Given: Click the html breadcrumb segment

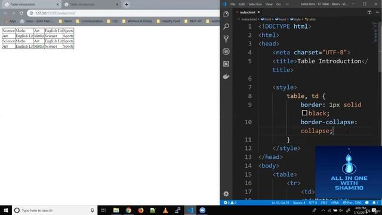Looking at the screenshot, I should coord(266,19).
